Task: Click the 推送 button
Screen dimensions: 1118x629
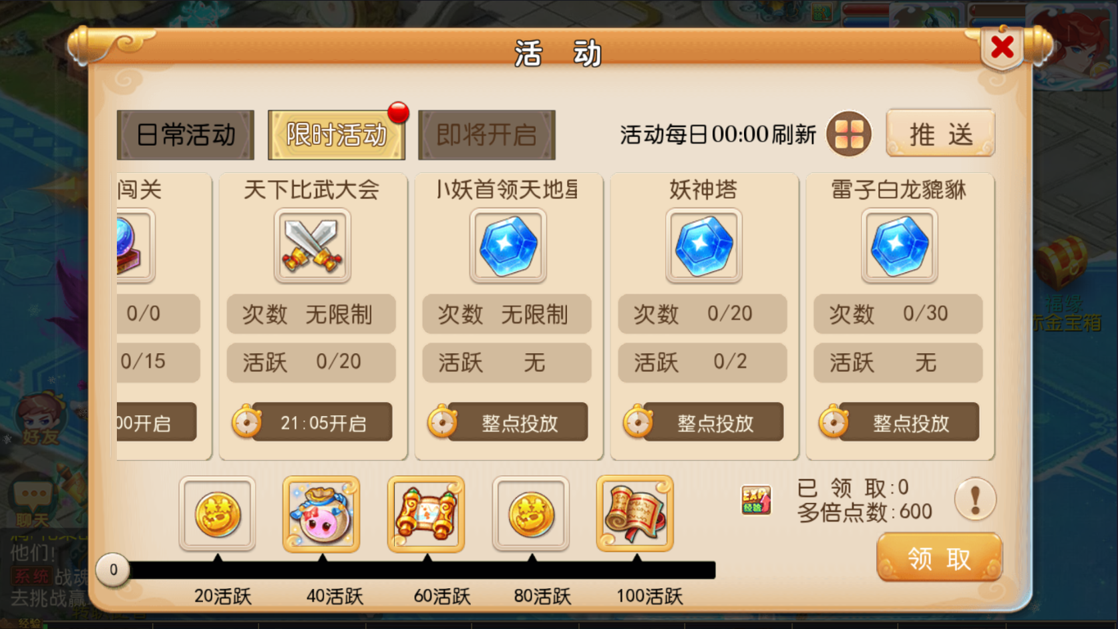Action: click(941, 134)
